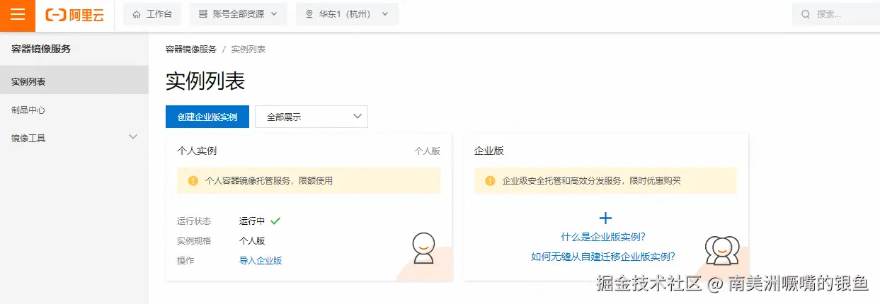Open the 工作台 workbench button

pos(152,14)
